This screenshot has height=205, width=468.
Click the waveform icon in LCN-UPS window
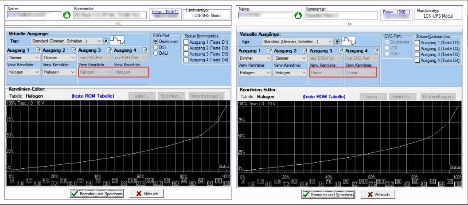pos(348,42)
